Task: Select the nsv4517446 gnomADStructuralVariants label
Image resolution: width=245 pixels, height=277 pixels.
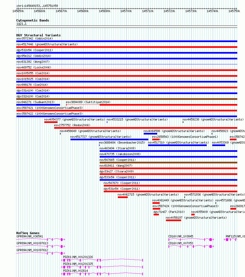Action: pyautogui.click(x=47, y=44)
